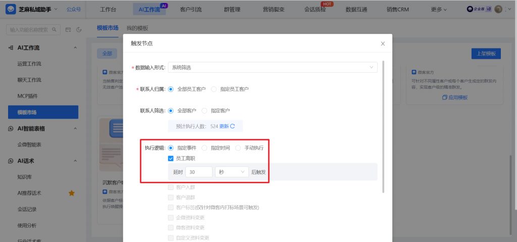Select 指定客户 radio button
This screenshot has width=517, height=242.
click(x=204, y=111)
